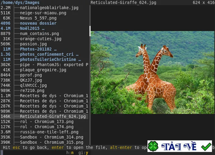Open the nouveau dossier folder
Image resolution: width=215 pixels, height=155 pixels.
38,23
